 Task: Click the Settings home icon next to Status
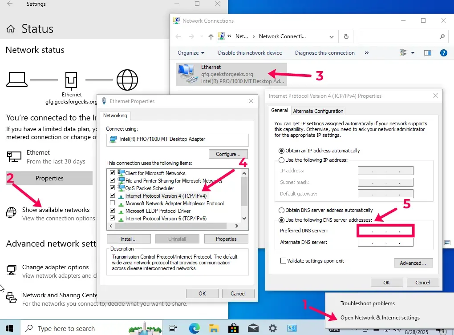[x=11, y=29]
